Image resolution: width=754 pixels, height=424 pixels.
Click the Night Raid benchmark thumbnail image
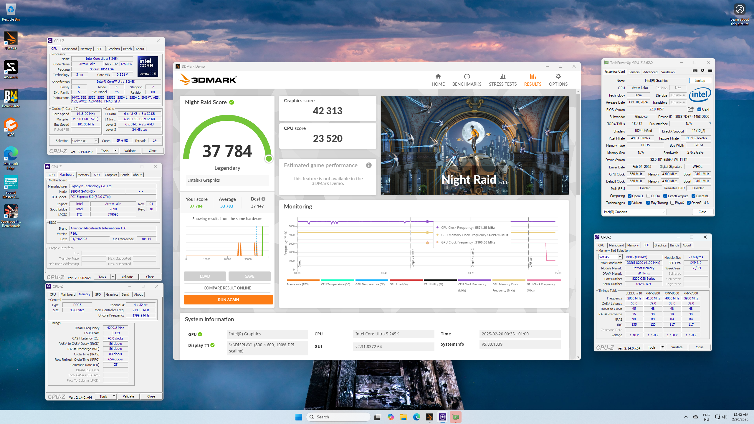[x=474, y=145]
